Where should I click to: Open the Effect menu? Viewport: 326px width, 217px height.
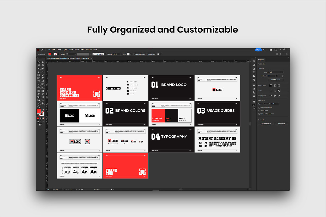tap(77, 50)
